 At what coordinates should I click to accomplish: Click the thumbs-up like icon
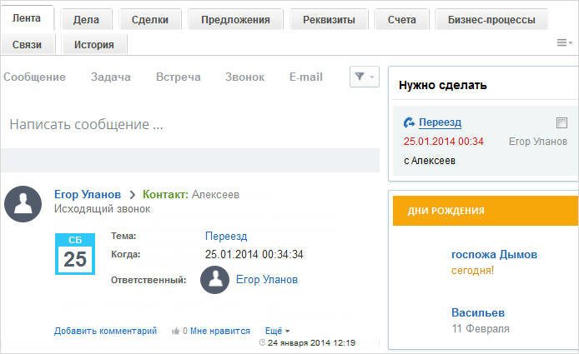click(x=175, y=332)
